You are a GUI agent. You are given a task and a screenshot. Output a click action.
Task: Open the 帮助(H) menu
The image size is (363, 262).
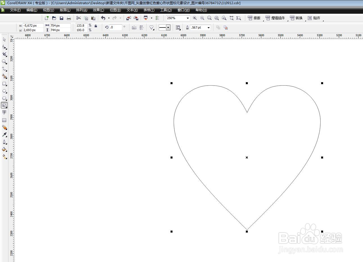click(201, 10)
